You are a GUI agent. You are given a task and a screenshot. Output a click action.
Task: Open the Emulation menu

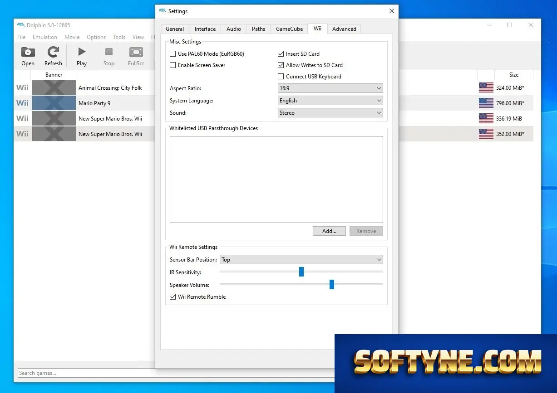tap(45, 37)
